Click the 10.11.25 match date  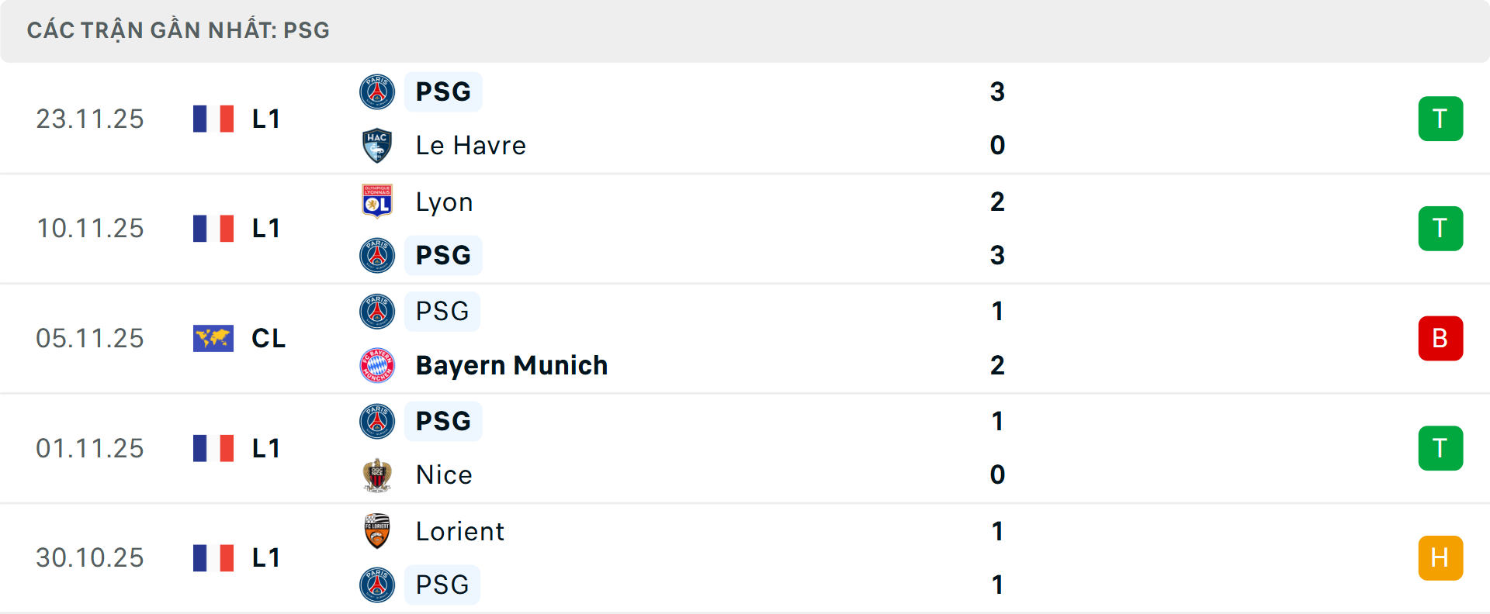[x=90, y=228]
